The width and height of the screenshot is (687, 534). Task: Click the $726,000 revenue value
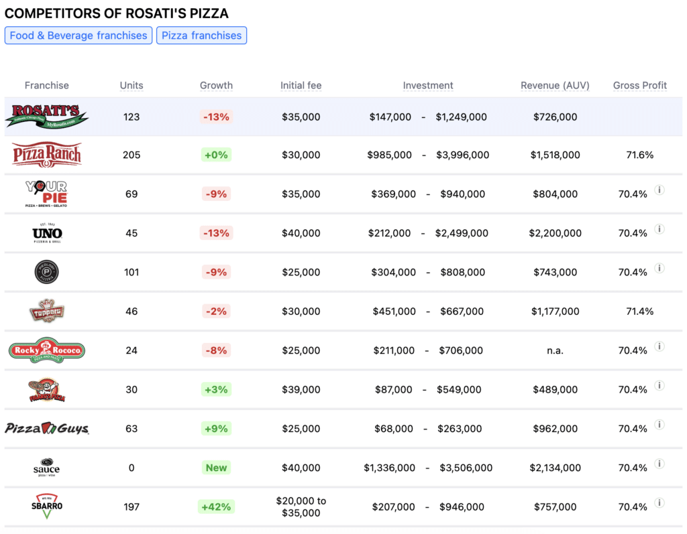(555, 117)
